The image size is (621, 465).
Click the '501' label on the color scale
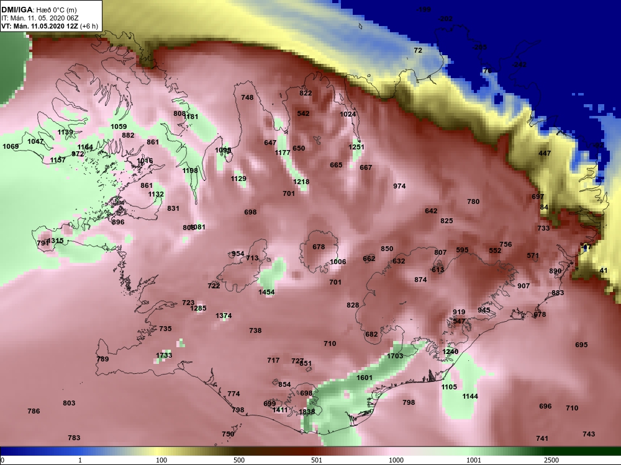[317, 460]
